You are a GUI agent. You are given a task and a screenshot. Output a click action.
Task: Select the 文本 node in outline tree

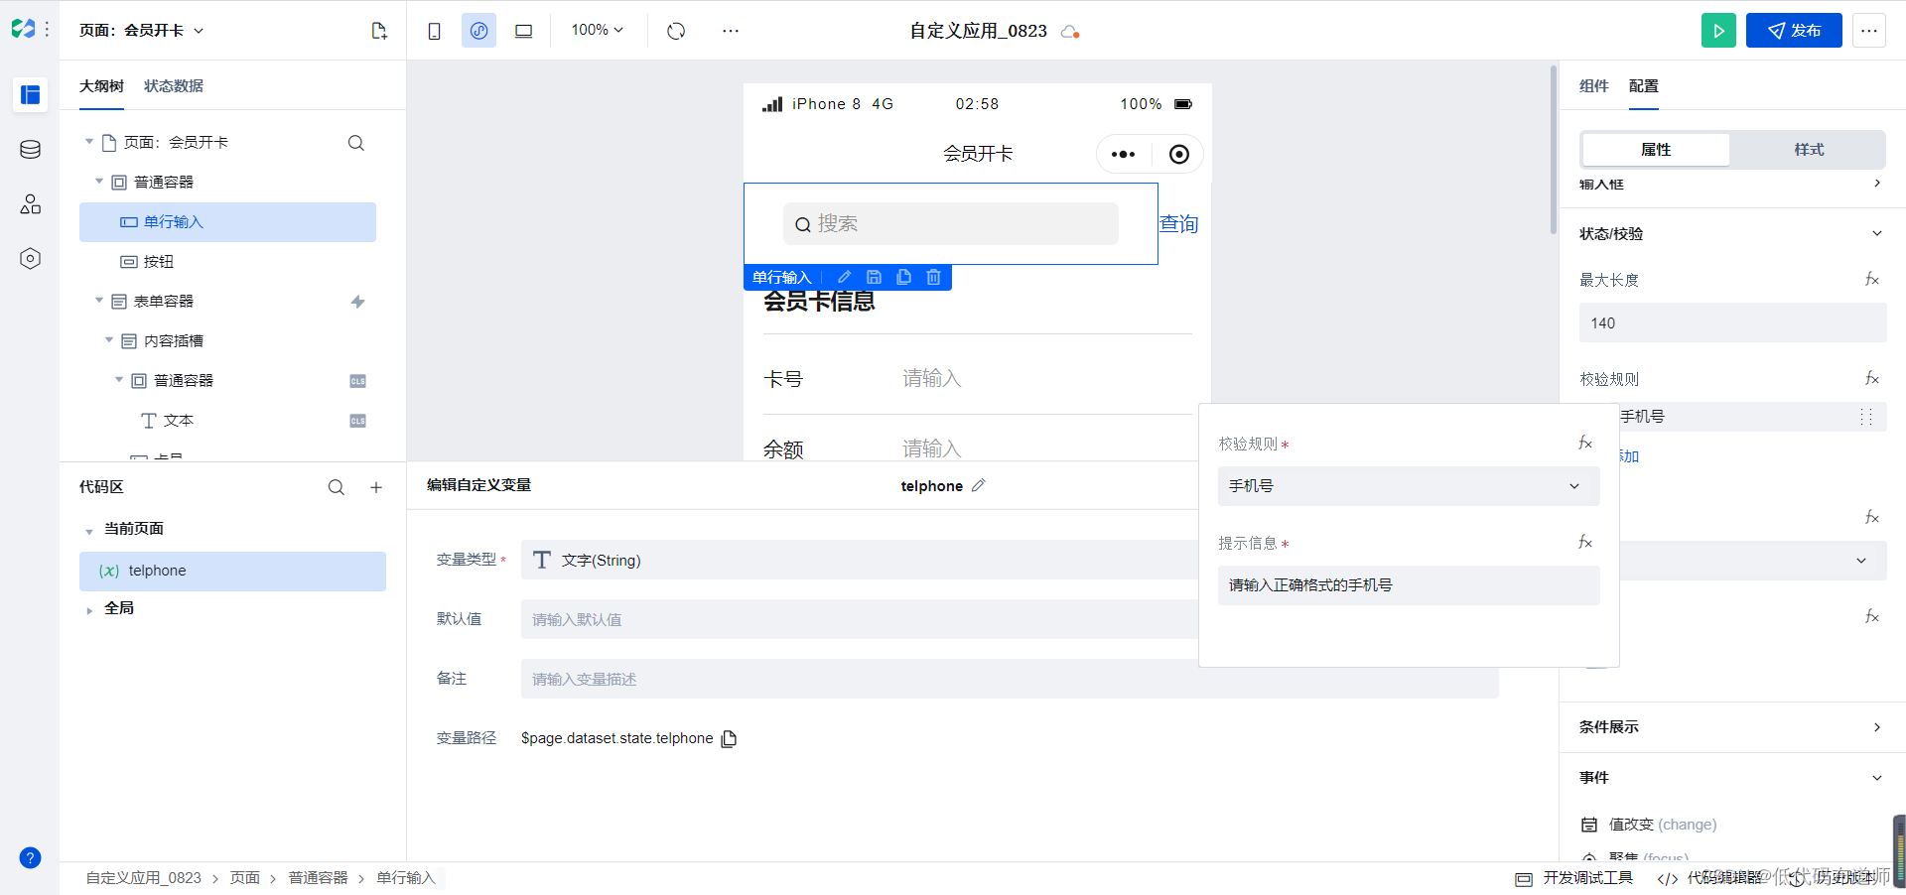[x=227, y=421]
